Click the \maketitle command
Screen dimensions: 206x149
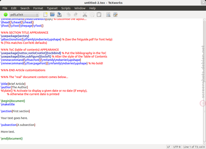point(8,104)
